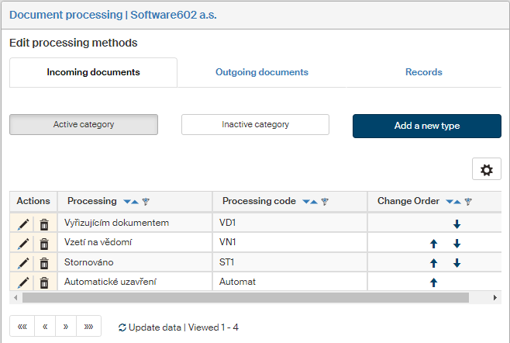Delete the Automatické uzavření row
Viewport: 510px width, 343px height.
[44, 282]
